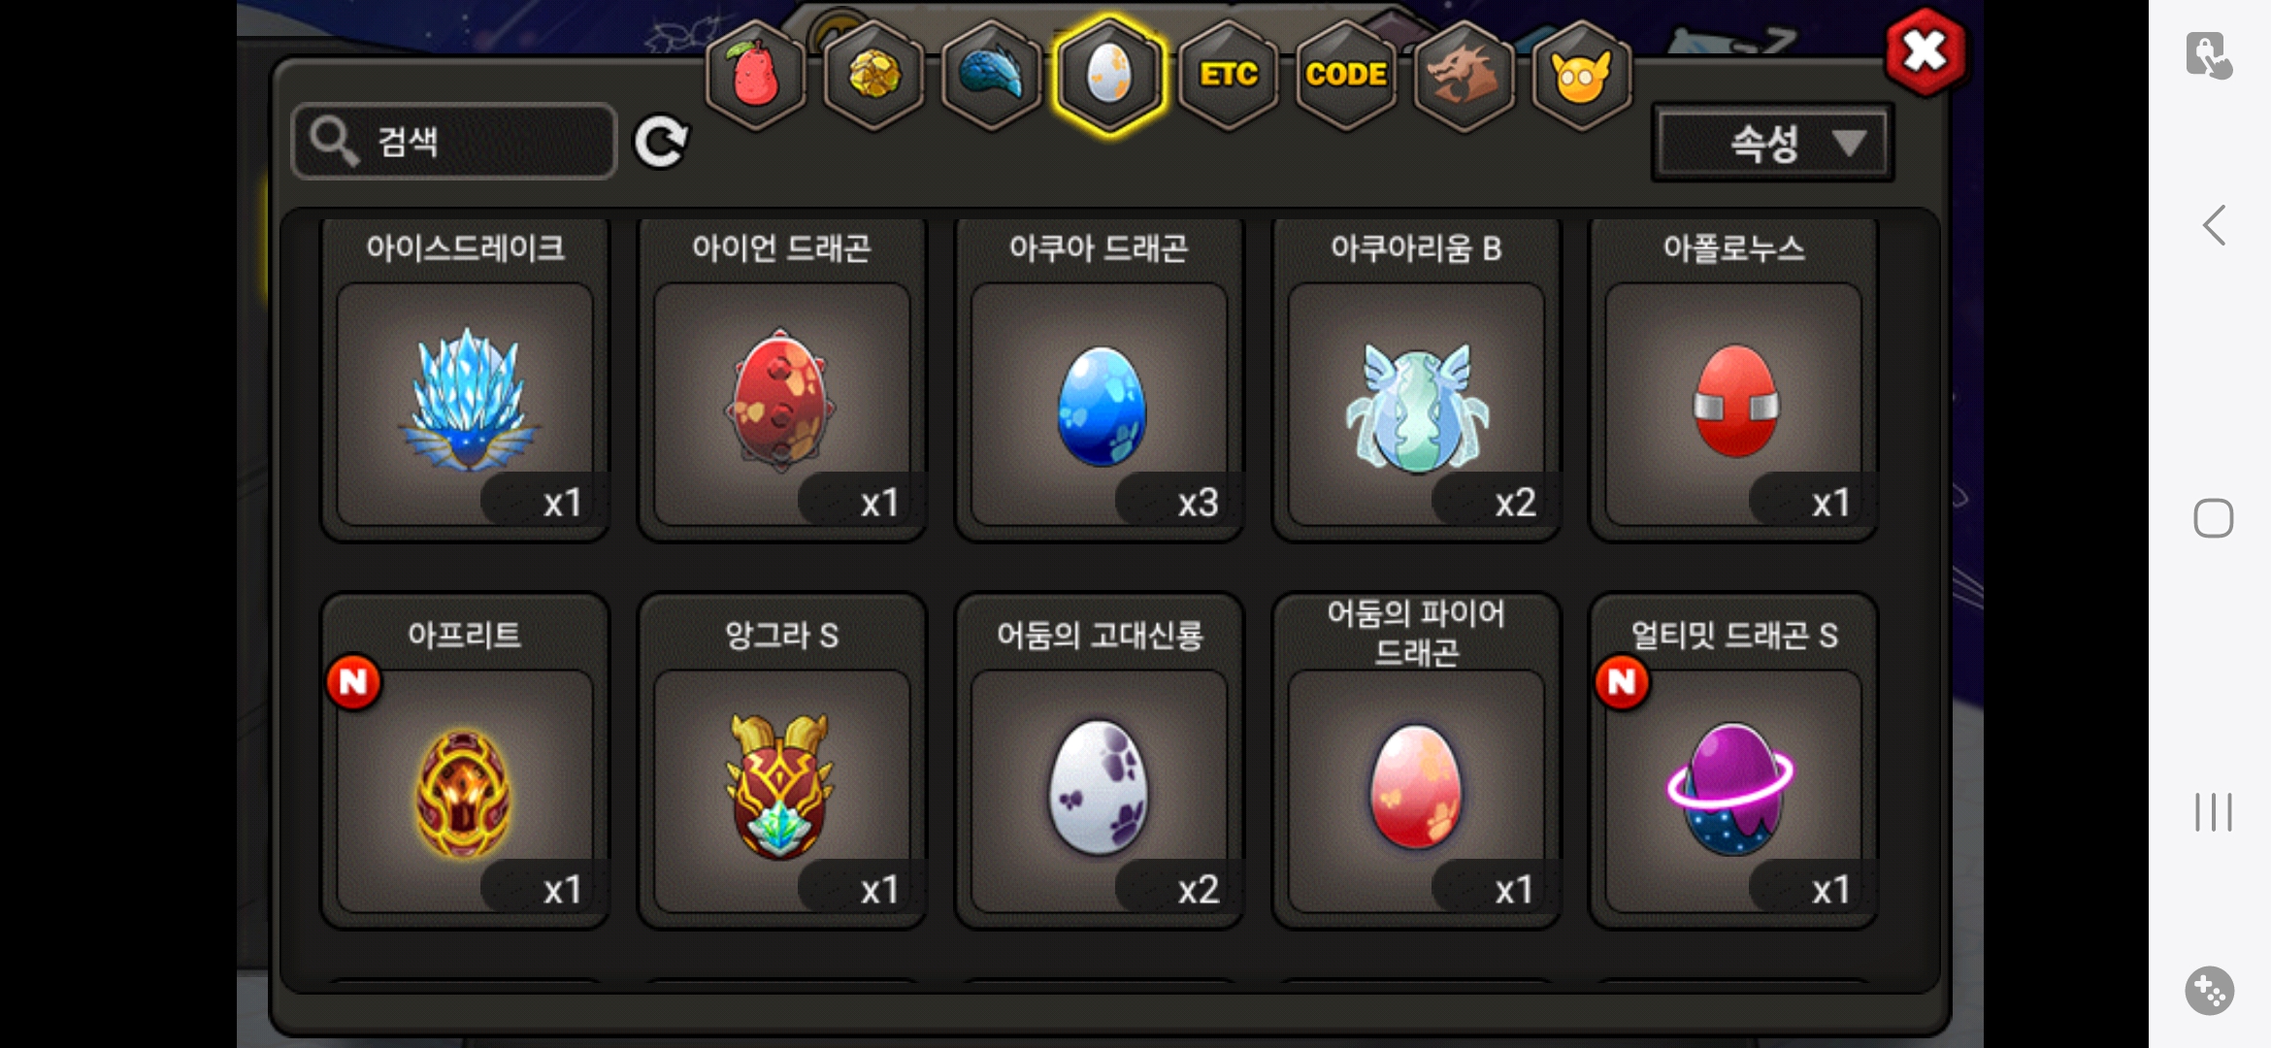Viewport: 2271px width, 1048px height.
Task: Click the refresh arrow beside search
Action: tap(661, 143)
